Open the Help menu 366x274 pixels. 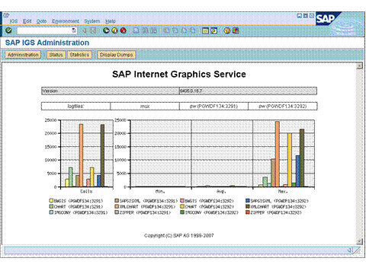tap(111, 21)
